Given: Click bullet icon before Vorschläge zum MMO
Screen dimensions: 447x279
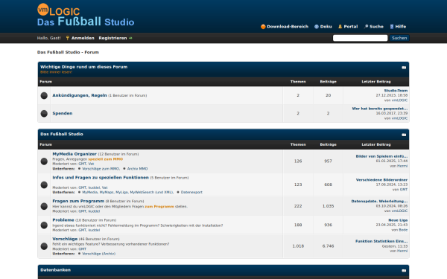Looking at the screenshot, I should (79, 169).
